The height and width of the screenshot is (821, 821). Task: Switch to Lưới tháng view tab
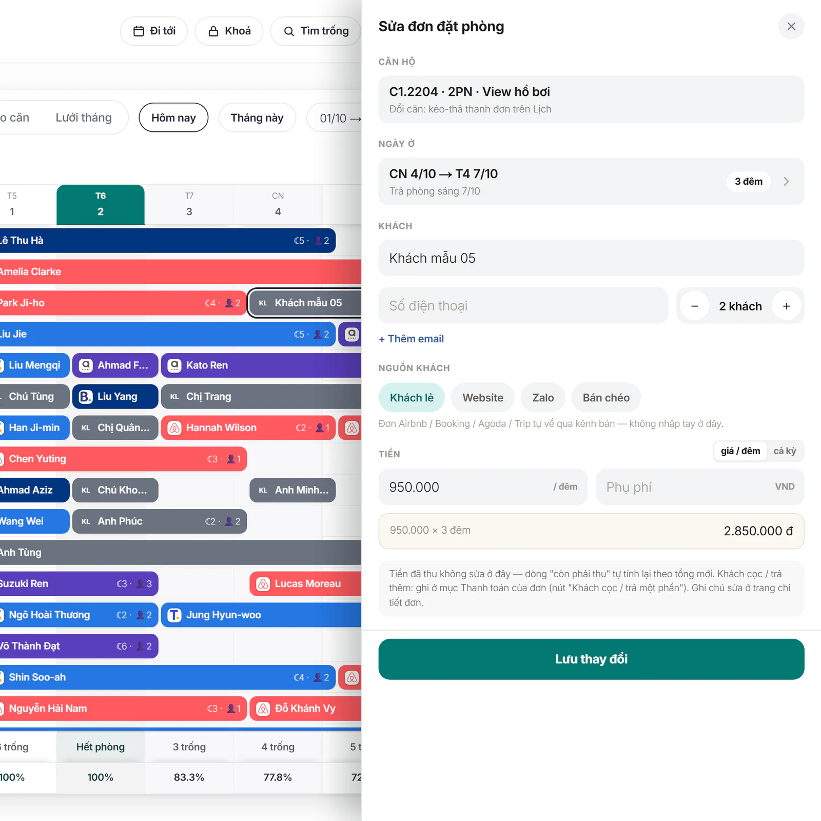click(84, 118)
